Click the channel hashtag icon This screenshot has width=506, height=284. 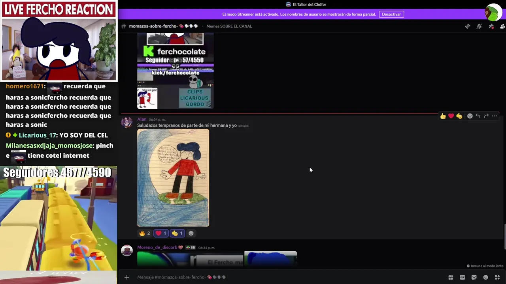tap(124, 26)
